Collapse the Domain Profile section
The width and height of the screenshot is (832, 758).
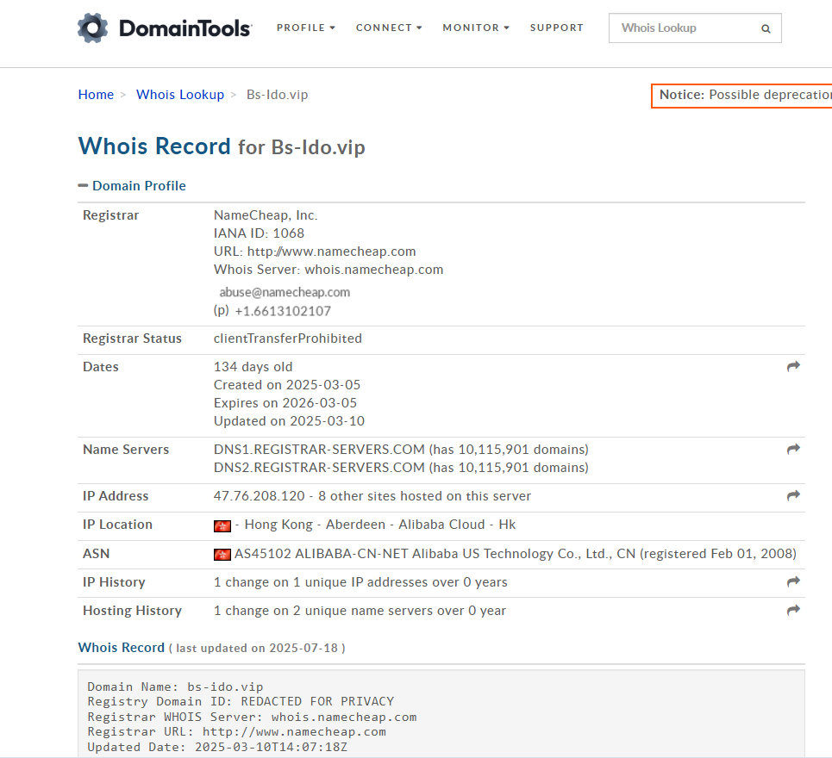pyautogui.click(x=132, y=185)
